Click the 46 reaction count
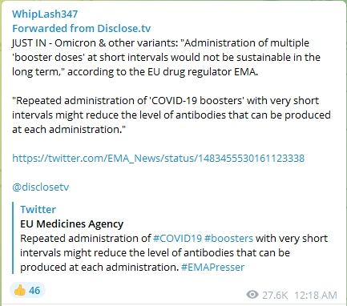347x306 pixels. 34,290
